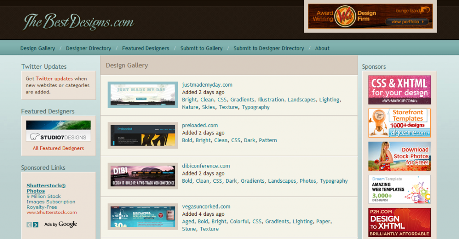Click the next arrow in Sponsored Links
This screenshot has height=239, width=459.
pyautogui.click(x=35, y=225)
